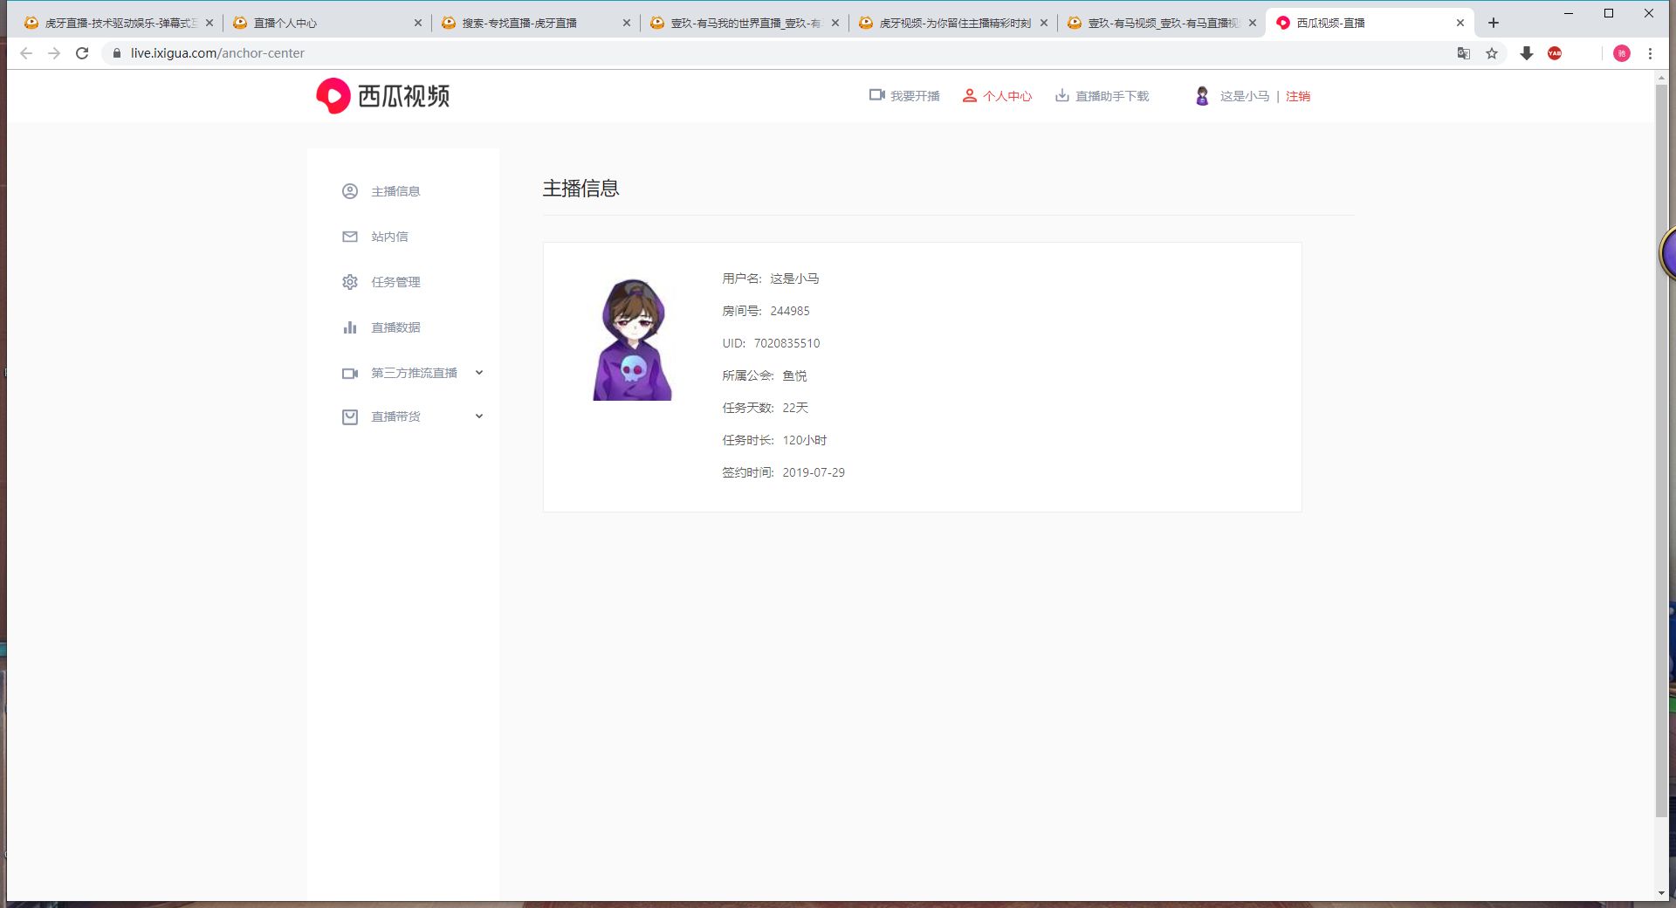Reload the page with the refresh button
Image resolution: width=1676 pixels, height=908 pixels.
coord(82,53)
